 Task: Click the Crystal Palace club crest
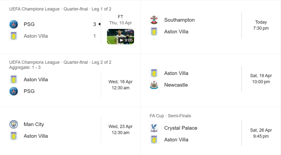[x=154, y=128]
